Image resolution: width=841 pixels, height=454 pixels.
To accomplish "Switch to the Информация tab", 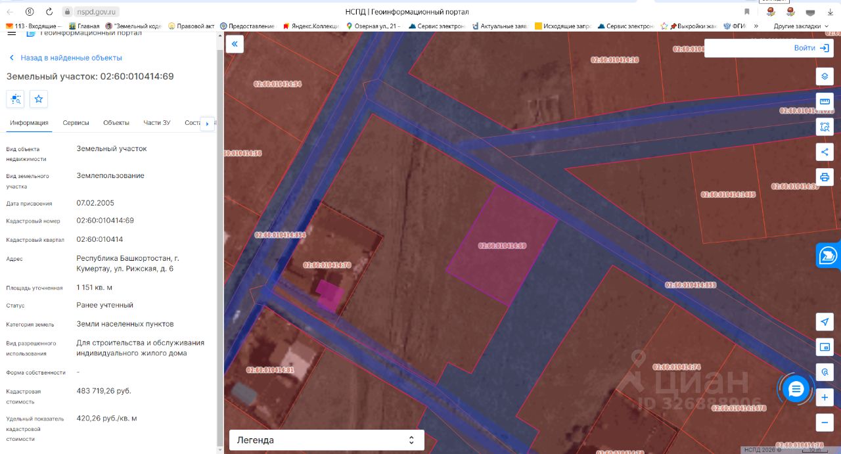I will (29, 123).
